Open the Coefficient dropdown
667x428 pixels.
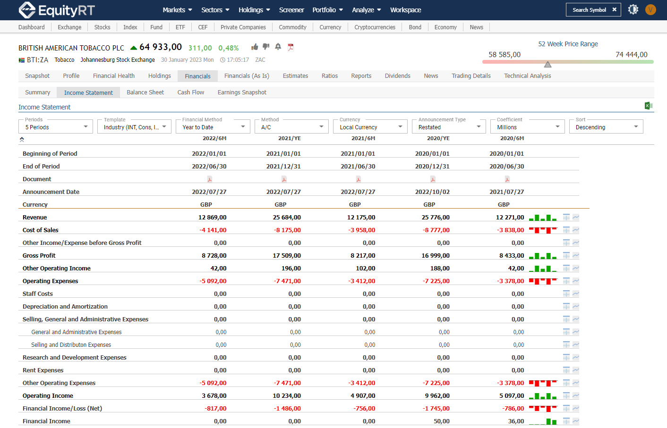[528, 126]
